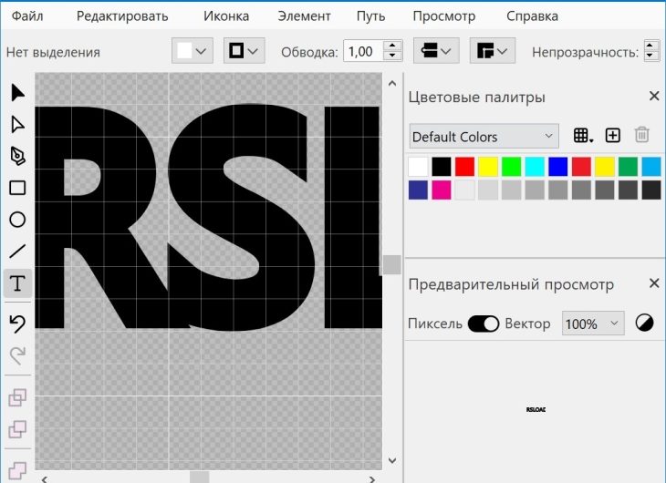Close the Цветовые палитры panel
This screenshot has width=666, height=483.
pos(654,96)
